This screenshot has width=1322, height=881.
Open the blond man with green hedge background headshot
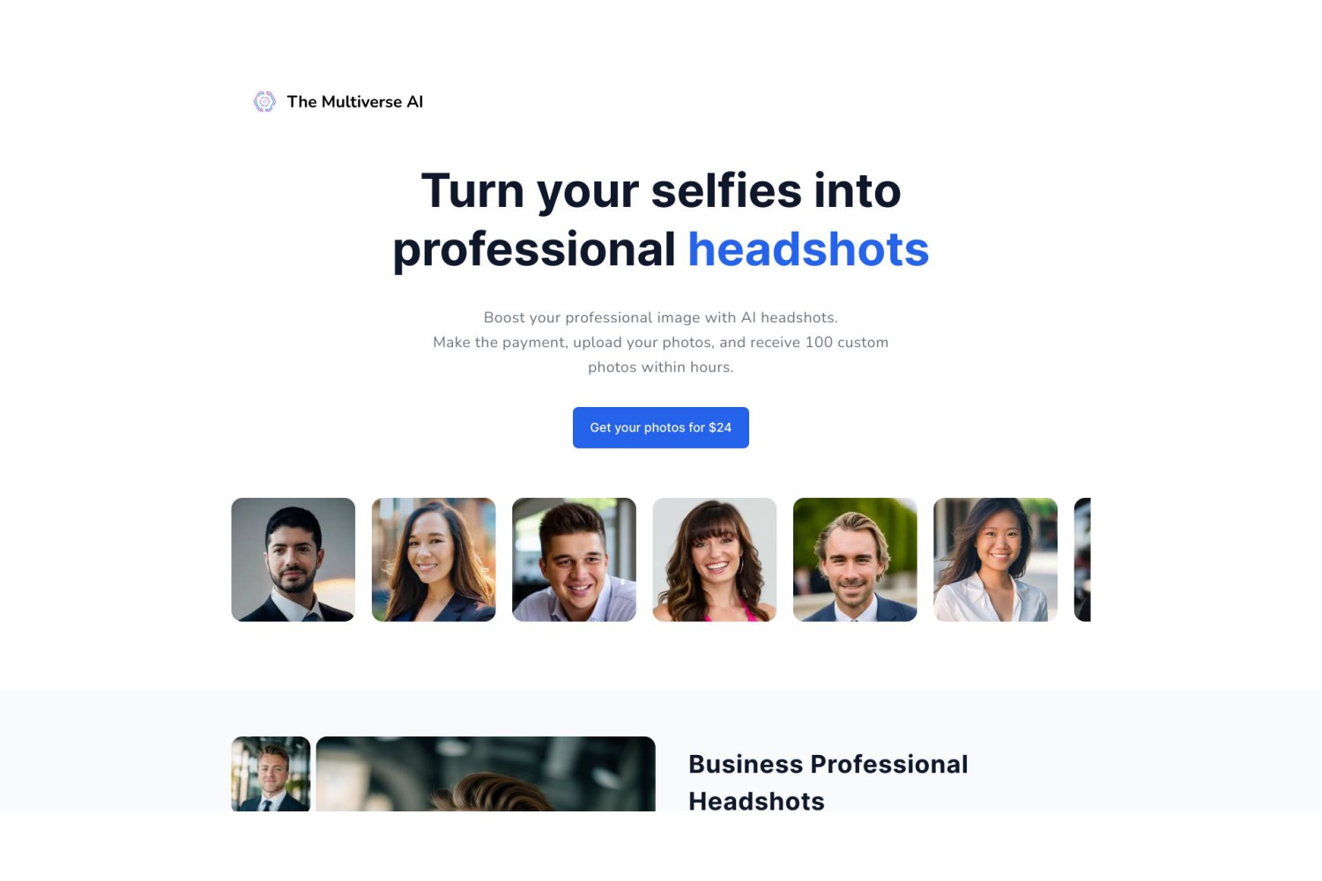pyautogui.click(x=855, y=559)
